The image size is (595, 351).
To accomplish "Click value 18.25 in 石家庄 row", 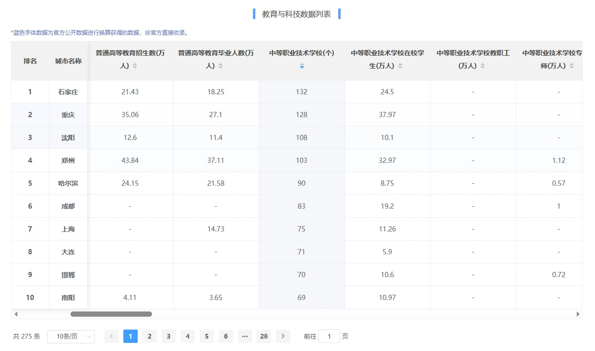I will coord(216,92).
